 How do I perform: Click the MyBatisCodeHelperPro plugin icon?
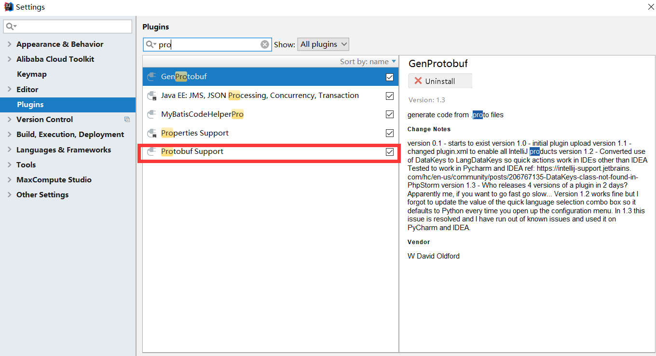click(151, 114)
